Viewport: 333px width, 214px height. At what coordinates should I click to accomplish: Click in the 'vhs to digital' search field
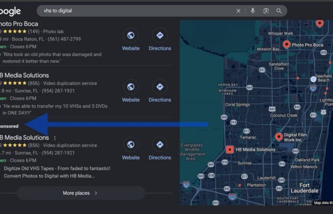point(136,11)
